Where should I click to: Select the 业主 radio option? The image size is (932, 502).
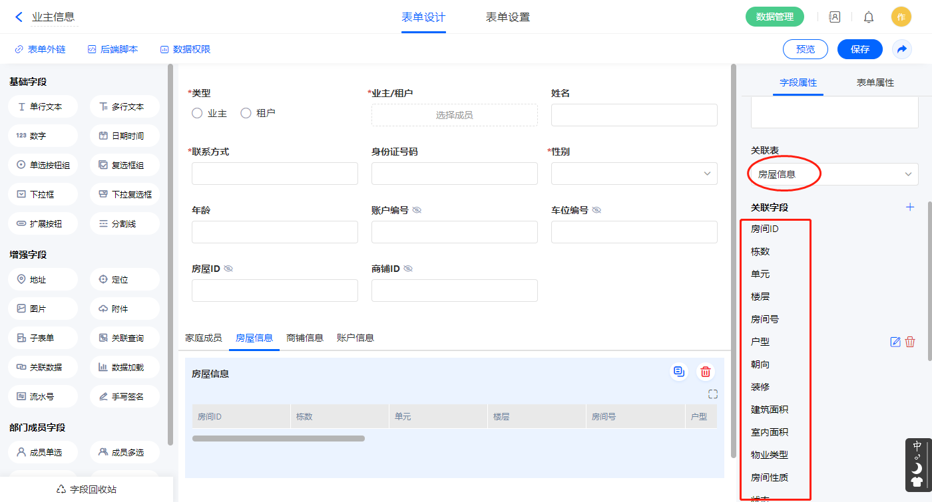click(197, 114)
